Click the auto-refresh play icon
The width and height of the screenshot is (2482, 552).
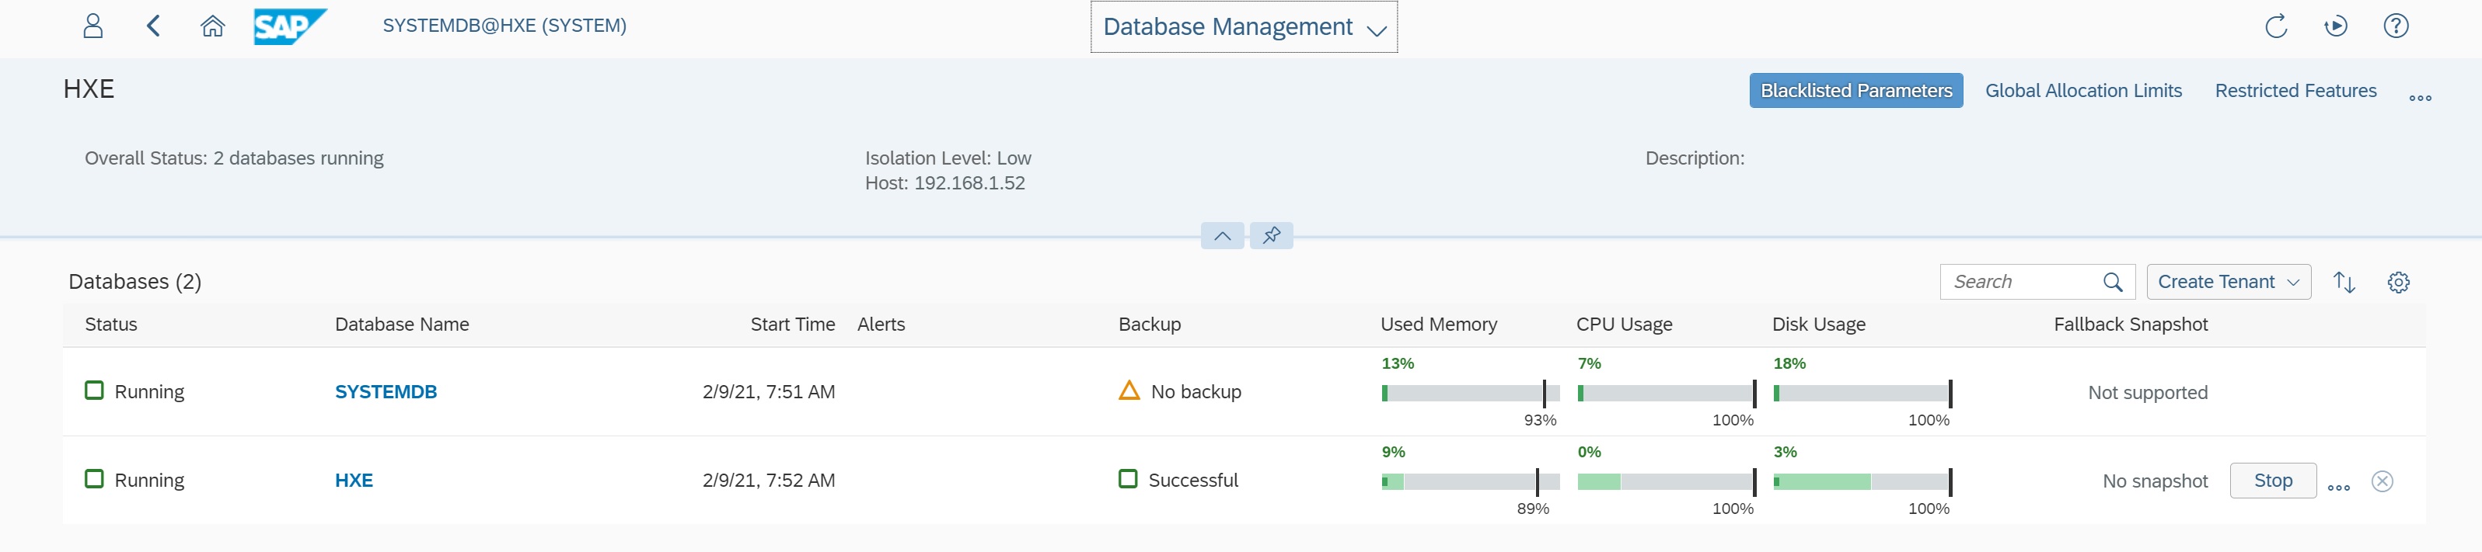coord(2334,26)
